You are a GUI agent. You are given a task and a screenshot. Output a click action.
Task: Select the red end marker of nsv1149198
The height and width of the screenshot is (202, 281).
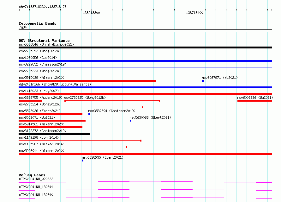(141, 141)
